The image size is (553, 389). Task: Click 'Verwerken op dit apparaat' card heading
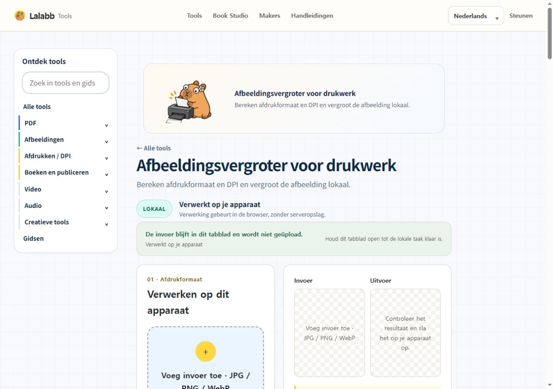188,302
